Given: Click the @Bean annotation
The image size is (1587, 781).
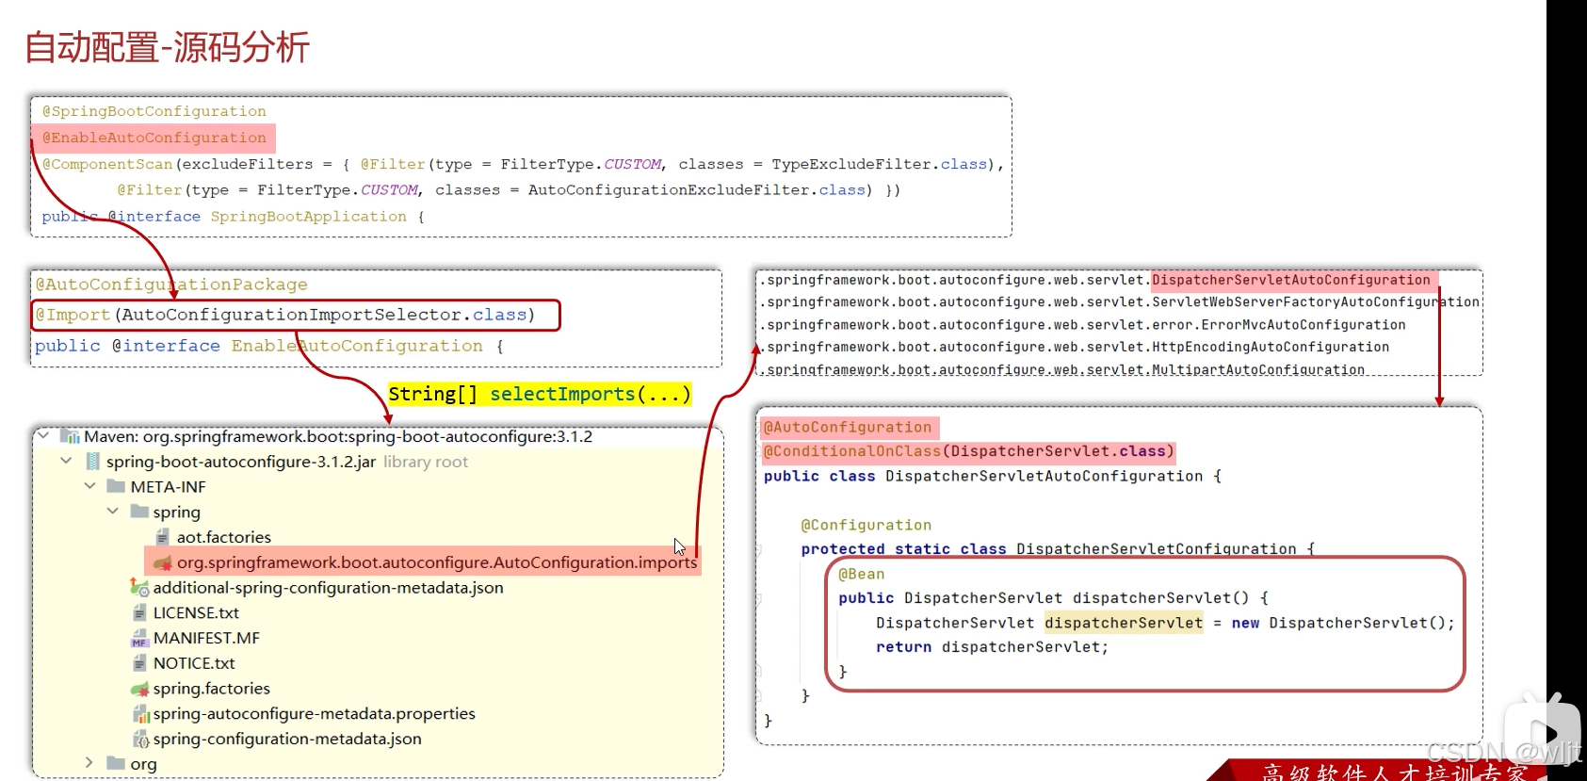Looking at the screenshot, I should pyautogui.click(x=862, y=575).
